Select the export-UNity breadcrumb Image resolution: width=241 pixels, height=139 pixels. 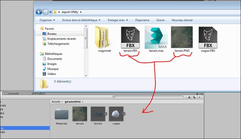70,12
